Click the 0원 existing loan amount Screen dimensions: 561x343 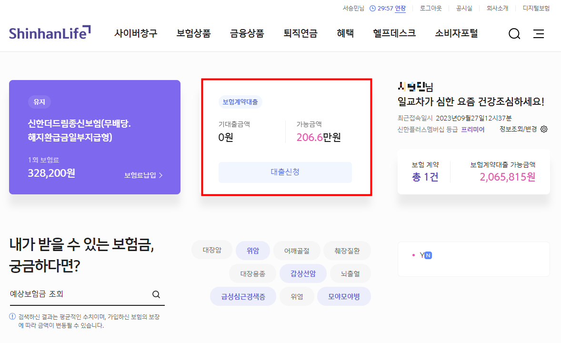(226, 137)
